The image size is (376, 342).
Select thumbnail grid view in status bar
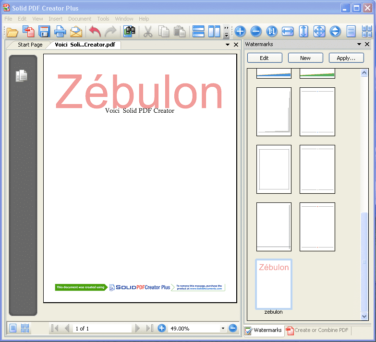point(25,328)
